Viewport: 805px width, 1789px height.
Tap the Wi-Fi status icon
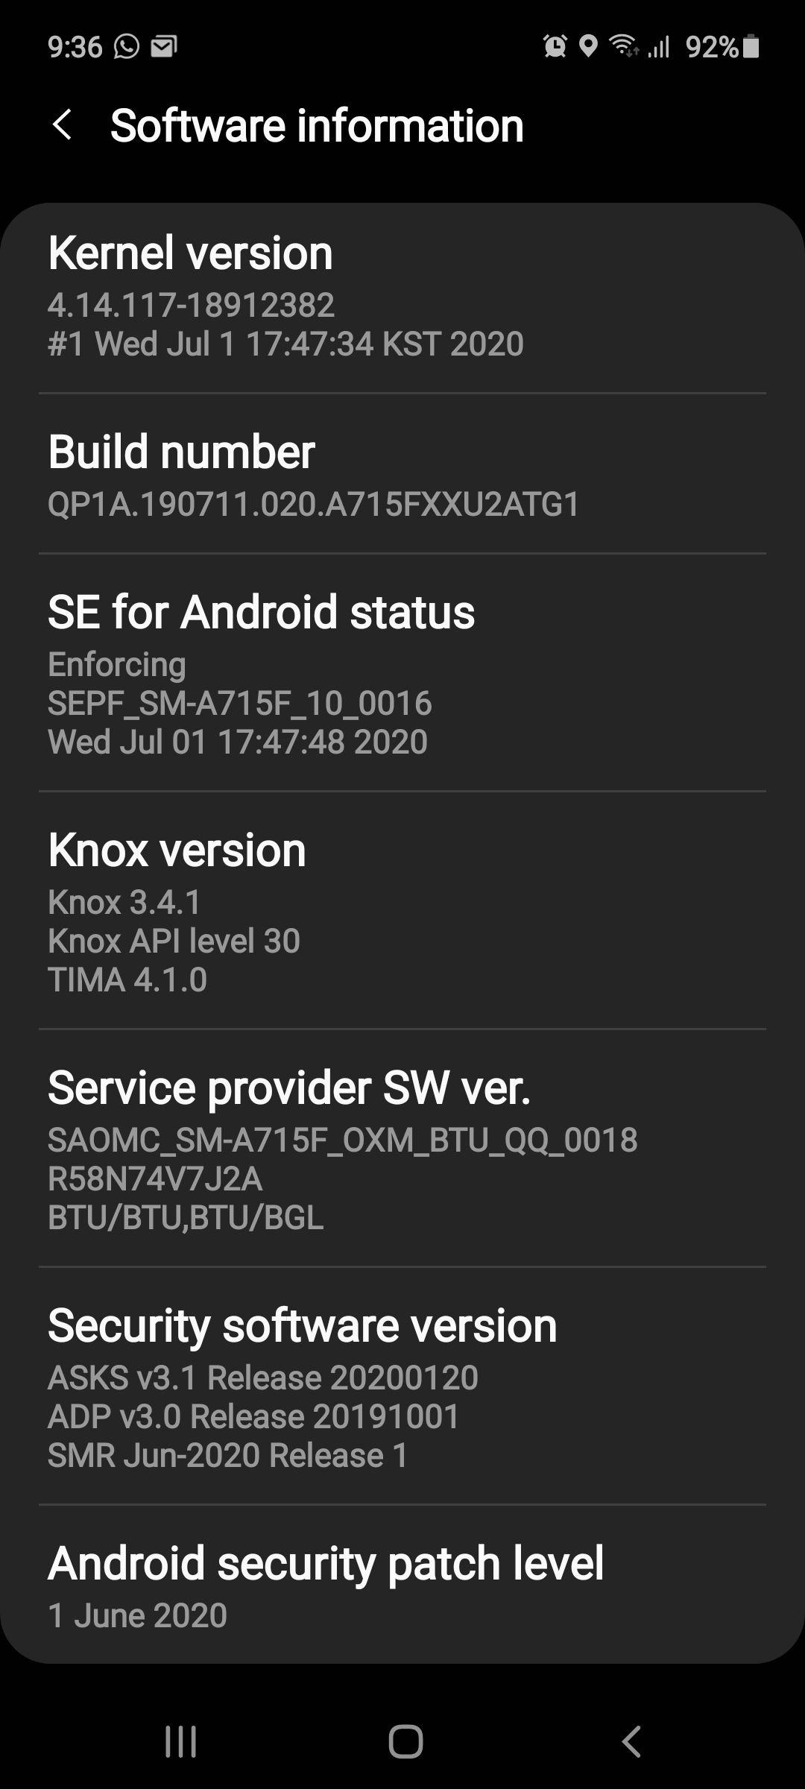(623, 47)
